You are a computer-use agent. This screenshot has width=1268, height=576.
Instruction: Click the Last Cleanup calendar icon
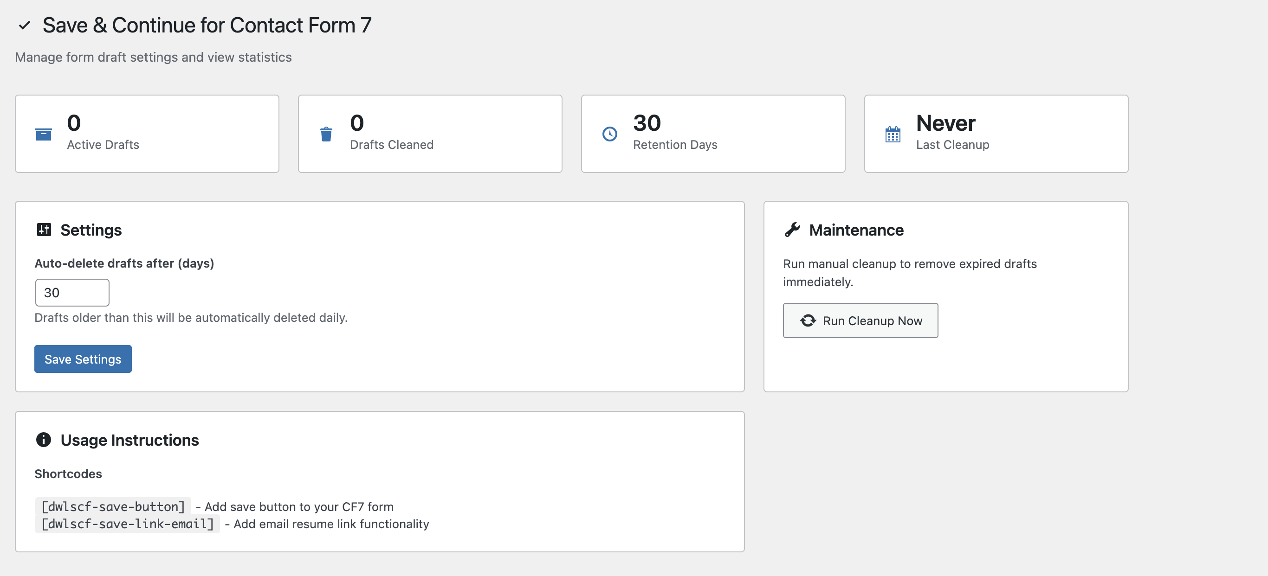point(893,134)
